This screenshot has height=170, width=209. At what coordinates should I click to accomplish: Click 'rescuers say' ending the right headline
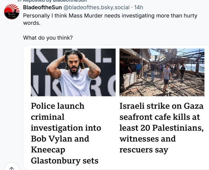point(144,150)
